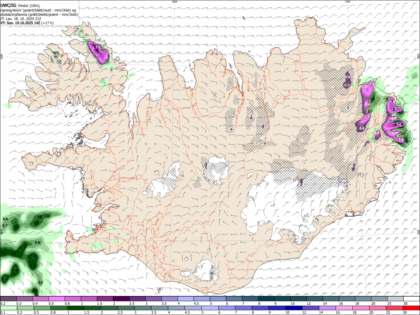Click the 0.3 snowfall value in the northeast
The height and width of the screenshot is (315, 420).
click(x=347, y=85)
